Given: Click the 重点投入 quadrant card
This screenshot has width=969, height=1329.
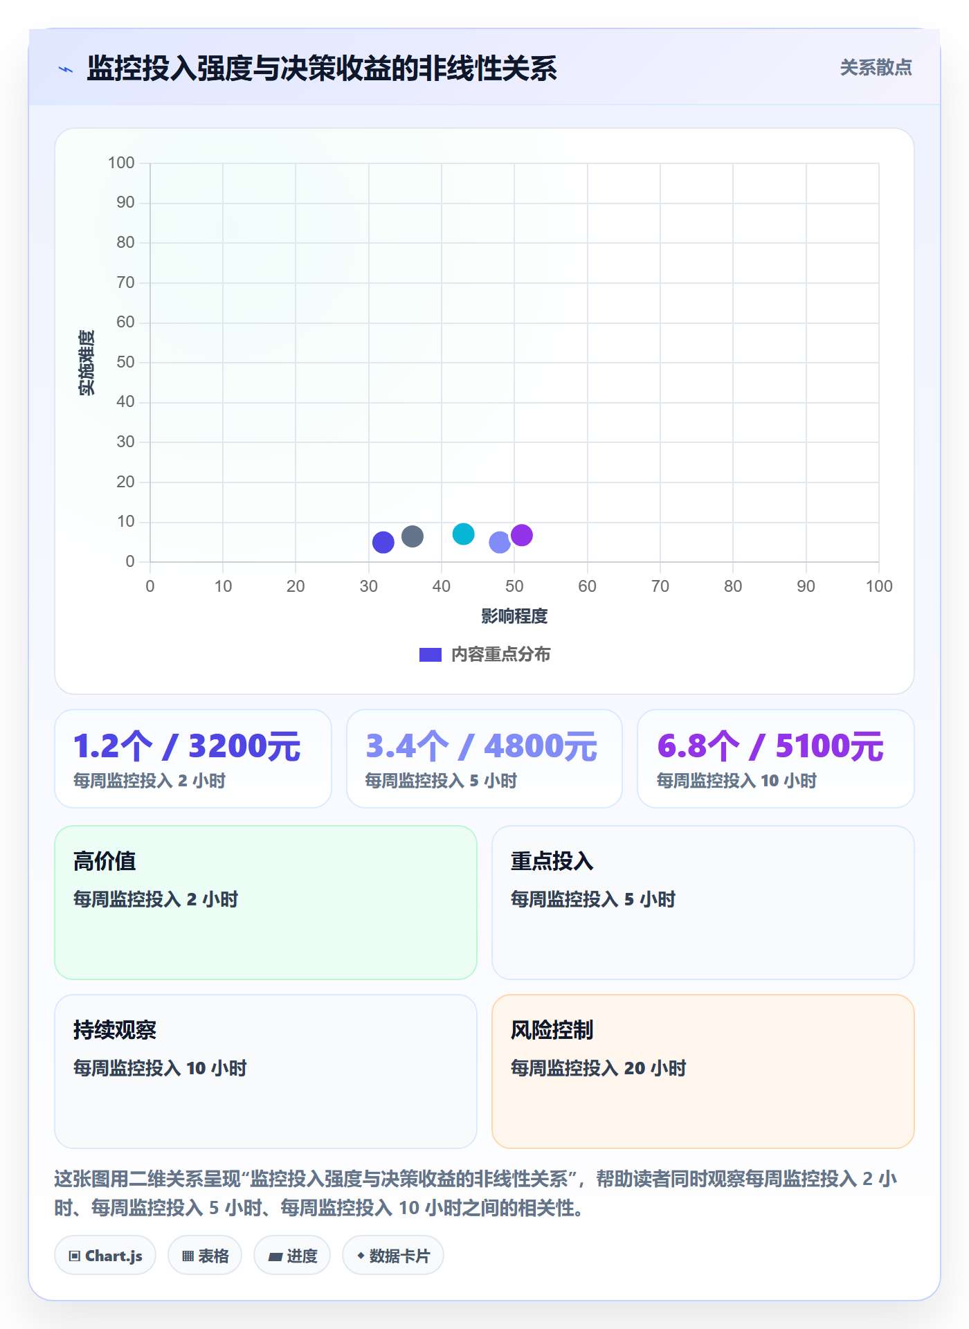Looking at the screenshot, I should tap(703, 903).
